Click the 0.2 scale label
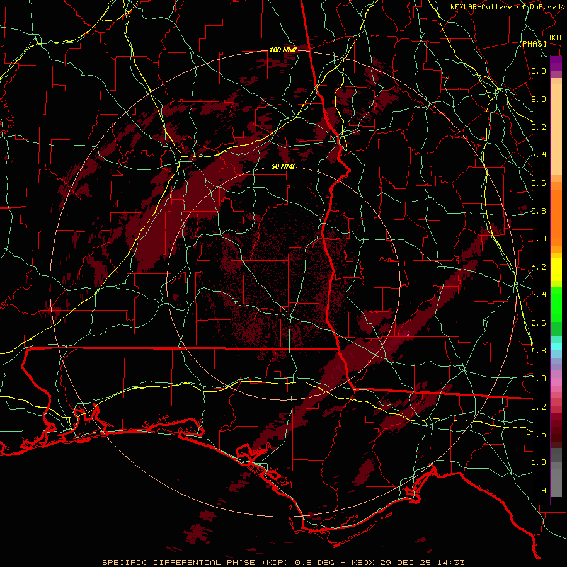 539,407
